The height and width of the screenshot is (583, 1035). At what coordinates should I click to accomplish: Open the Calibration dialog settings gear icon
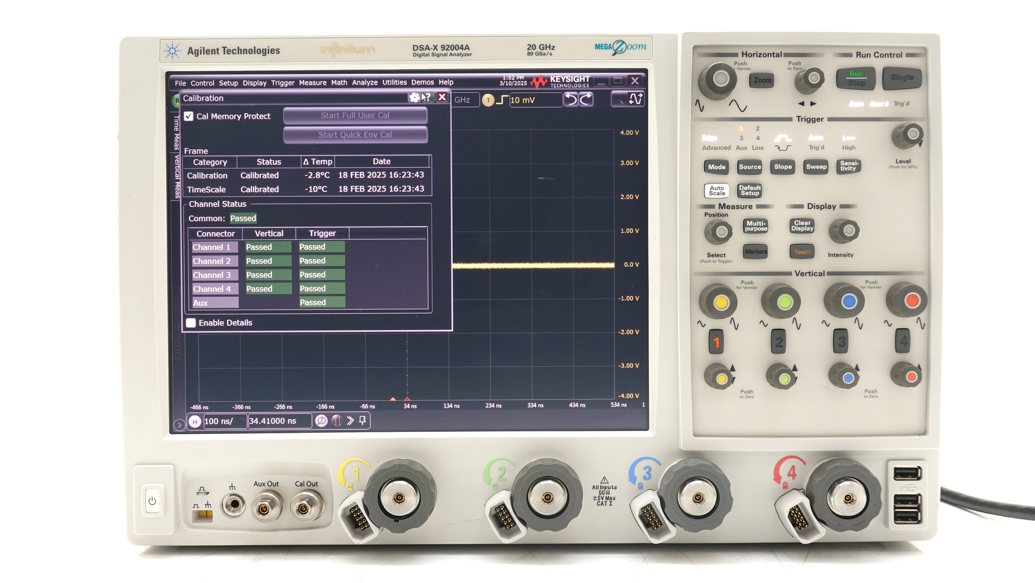[414, 98]
